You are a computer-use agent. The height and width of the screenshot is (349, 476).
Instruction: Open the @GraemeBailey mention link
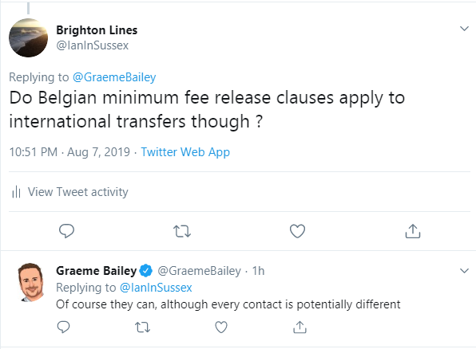(x=114, y=77)
